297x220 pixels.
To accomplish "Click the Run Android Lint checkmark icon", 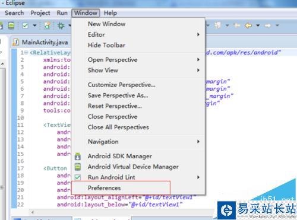I will click(78, 177).
